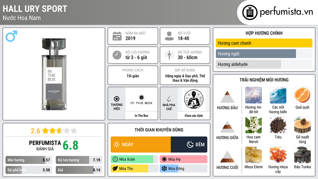Click the sun icon in Ngày bar
Image resolution: width=318 pixels, height=179 pixels.
(117, 145)
